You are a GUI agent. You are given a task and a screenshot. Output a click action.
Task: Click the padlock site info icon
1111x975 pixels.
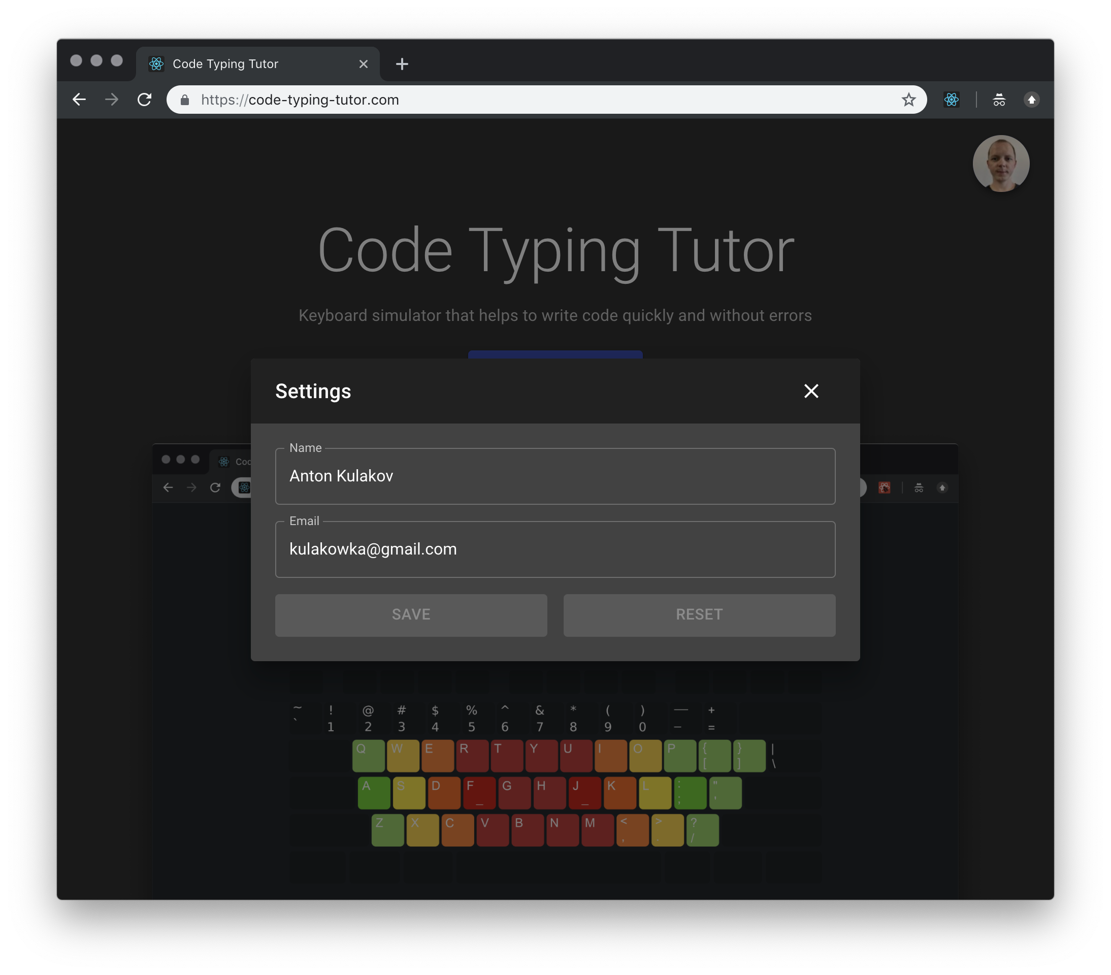tap(185, 100)
